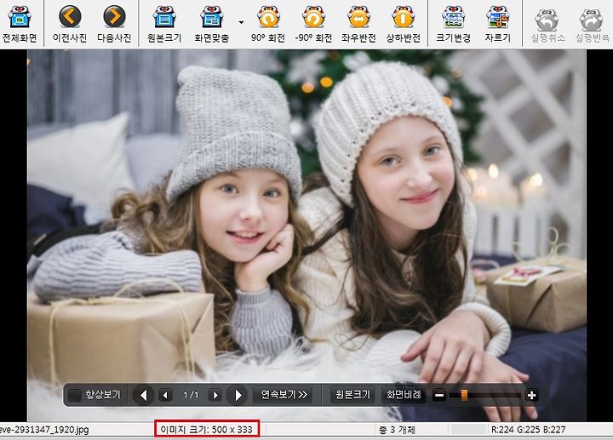Flip image horizontally with 좌우반전
Viewport: 613px width, 440px height.
(358, 24)
